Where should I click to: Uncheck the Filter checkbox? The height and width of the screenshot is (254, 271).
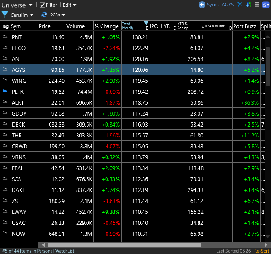[x=42, y=5]
